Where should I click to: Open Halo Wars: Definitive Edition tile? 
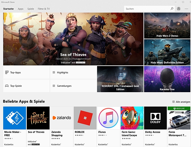167,52
